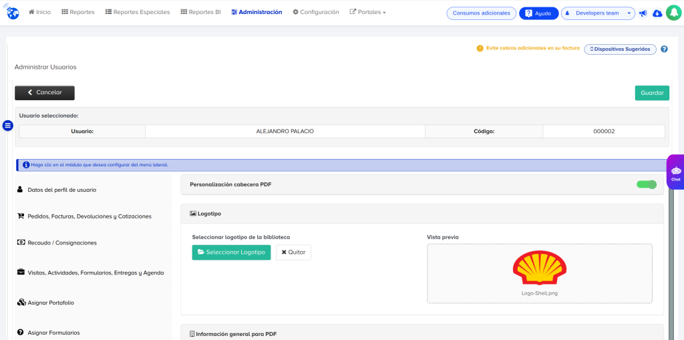Click Consumos adicionales button
This screenshot has height=340, width=684.
pos(481,13)
